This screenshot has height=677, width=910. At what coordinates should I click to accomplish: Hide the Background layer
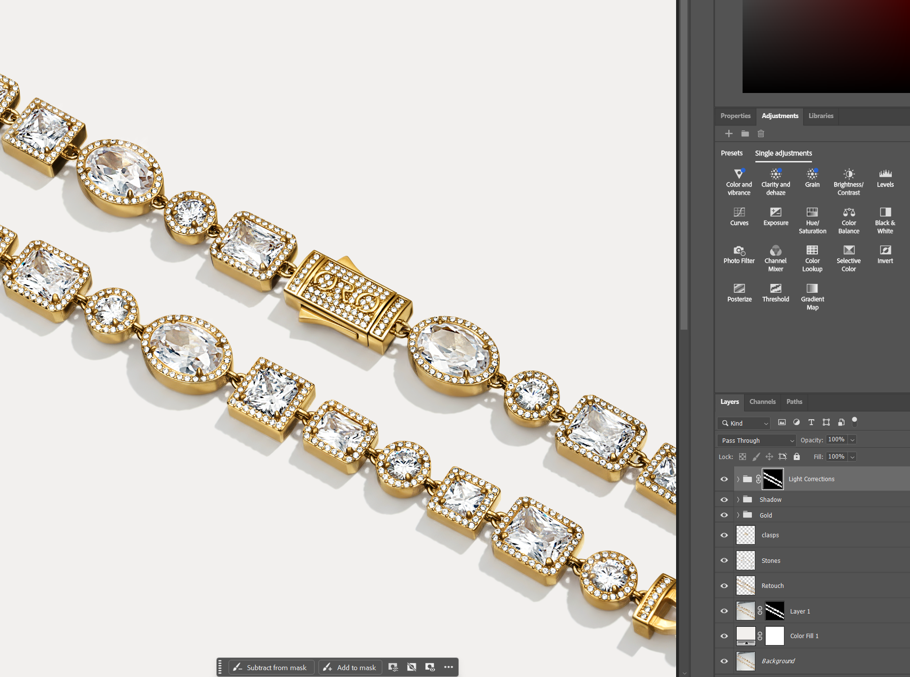[724, 661]
